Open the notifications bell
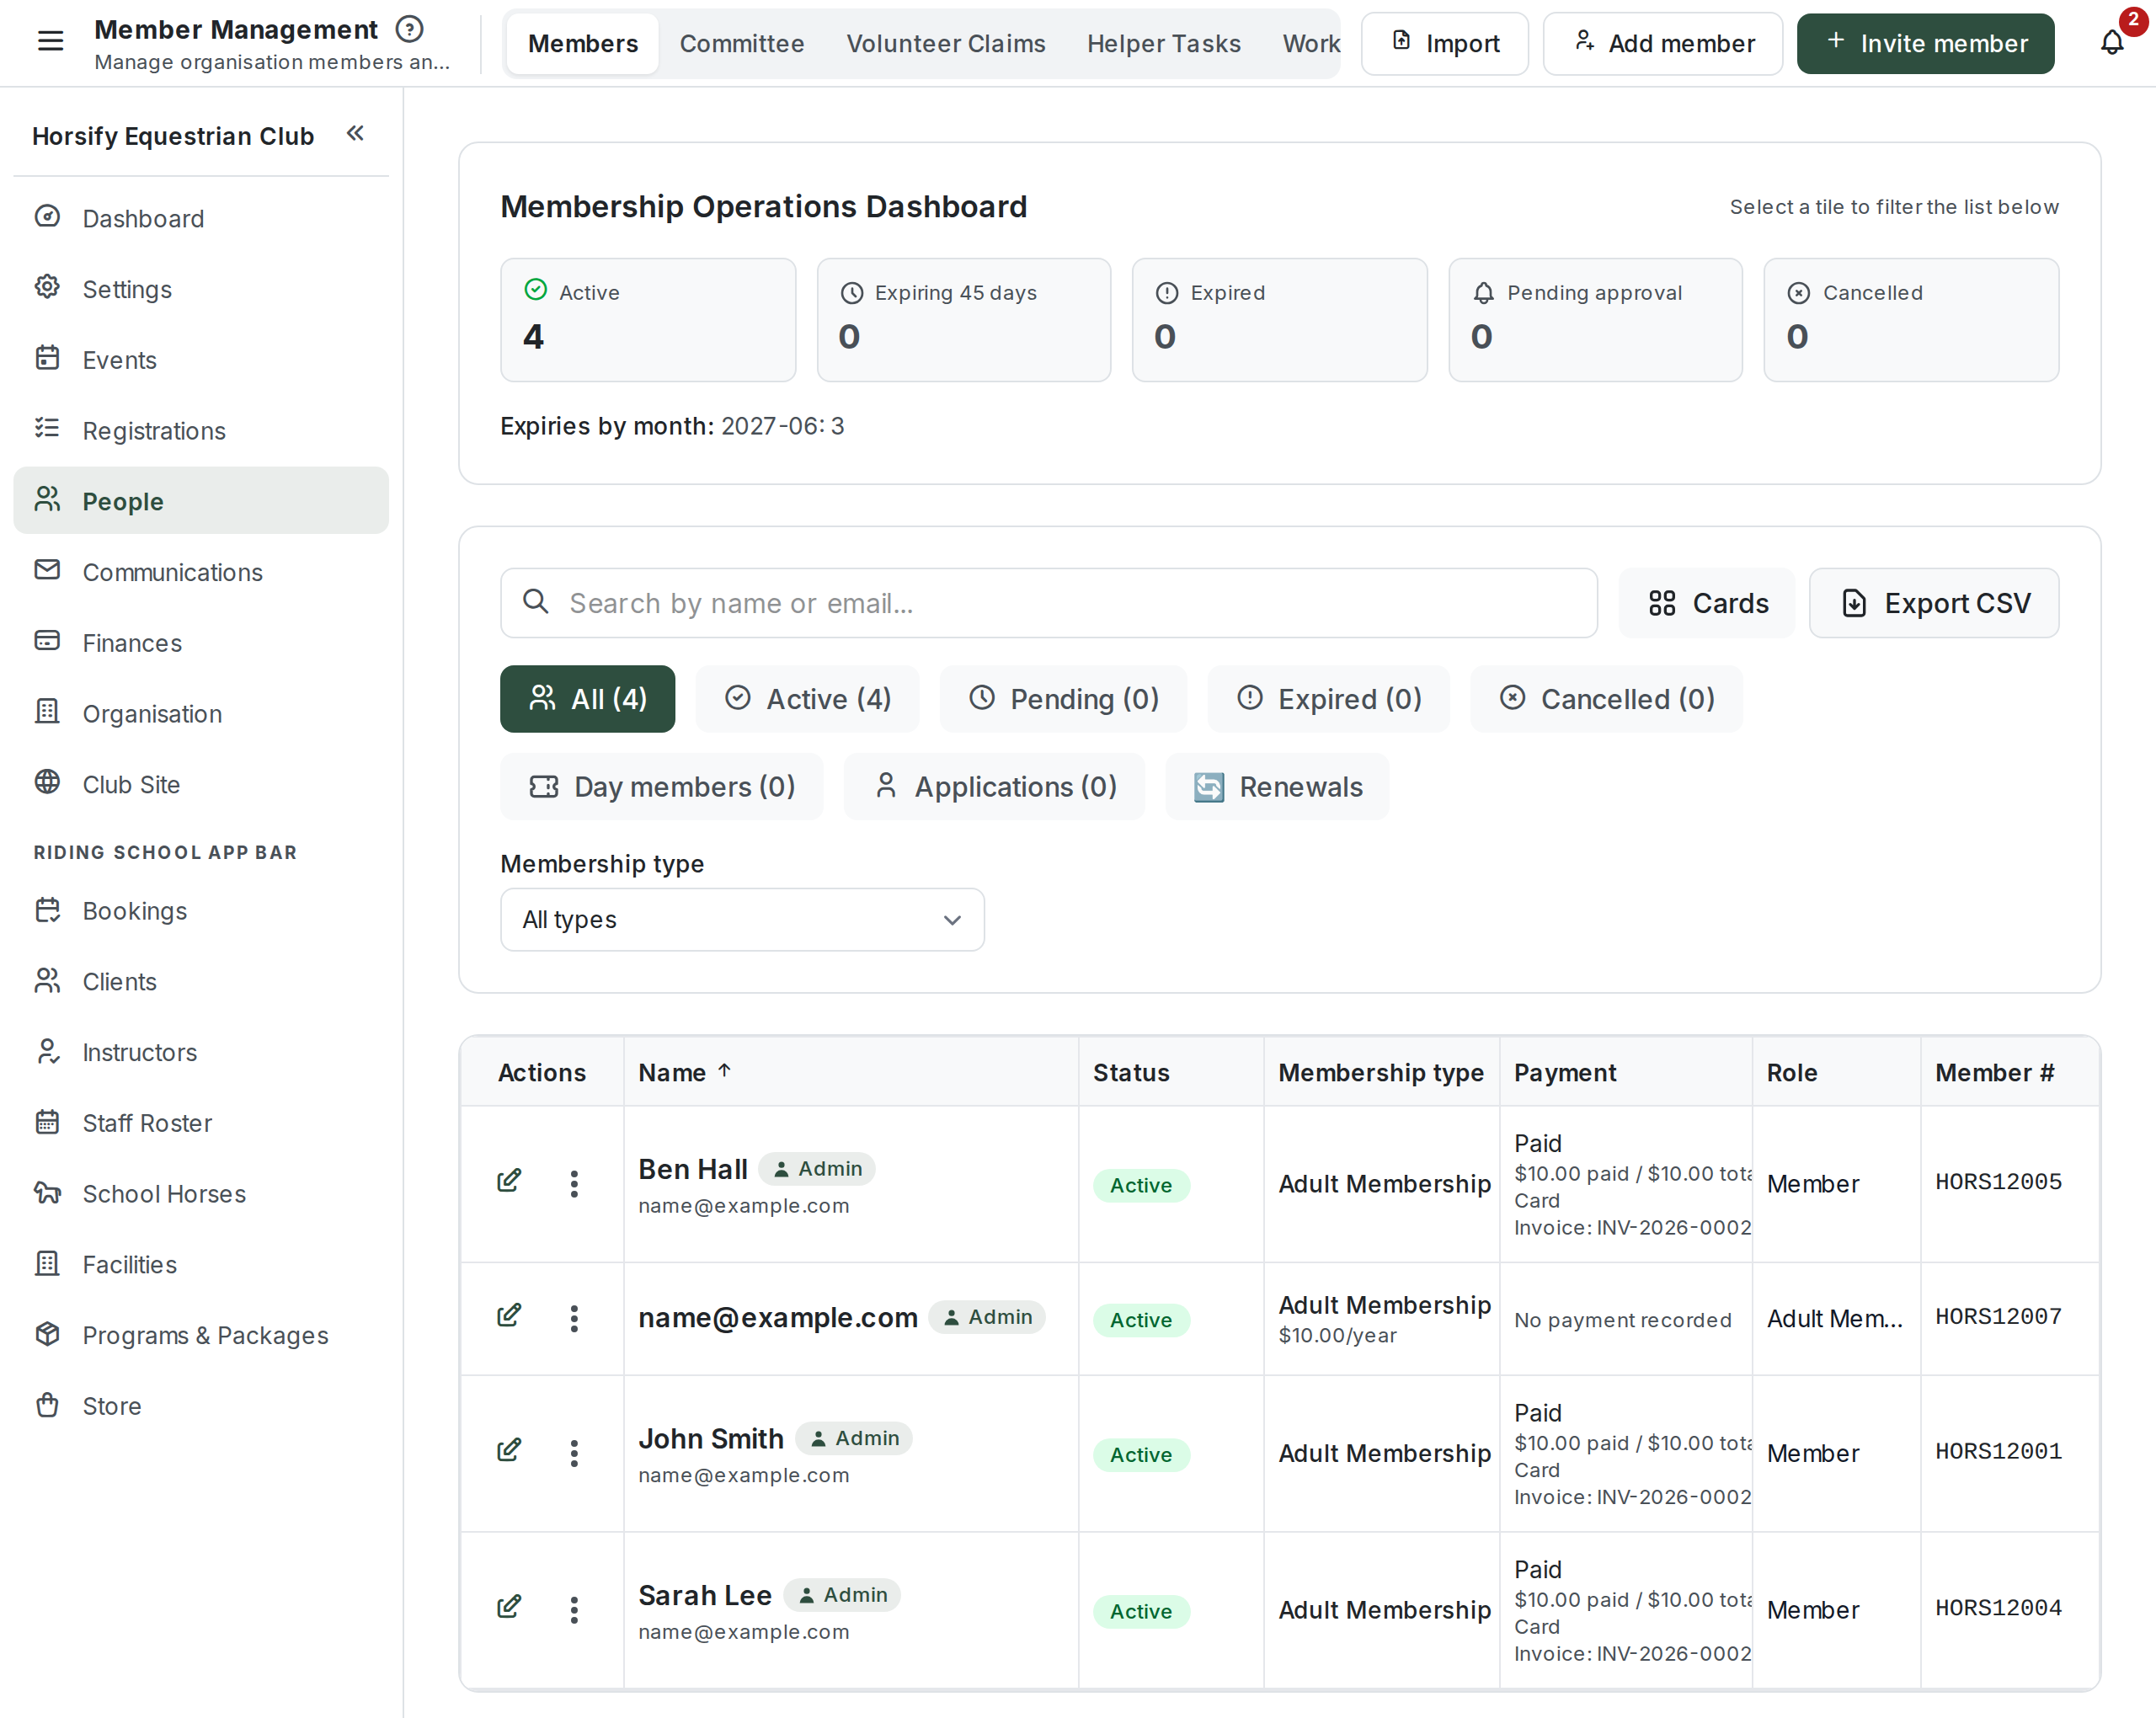Viewport: 2156px width, 1718px height. pyautogui.click(x=2111, y=43)
